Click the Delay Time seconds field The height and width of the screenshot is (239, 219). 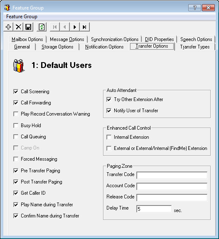pyautogui.click(x=154, y=209)
